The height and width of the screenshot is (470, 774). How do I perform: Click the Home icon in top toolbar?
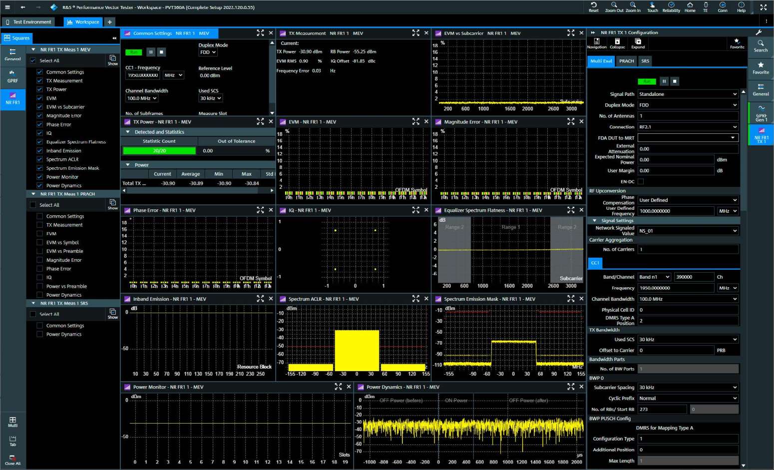(690, 6)
